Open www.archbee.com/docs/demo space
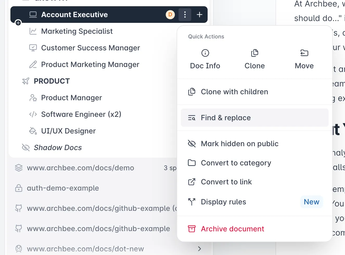Screen dimensions: 345x255 [x=80, y=168]
